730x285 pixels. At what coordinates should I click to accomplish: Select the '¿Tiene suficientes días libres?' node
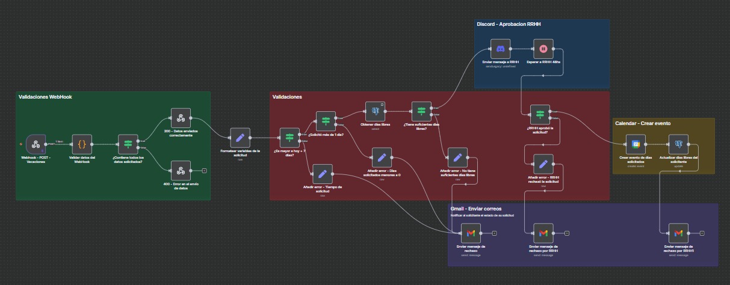(421, 111)
